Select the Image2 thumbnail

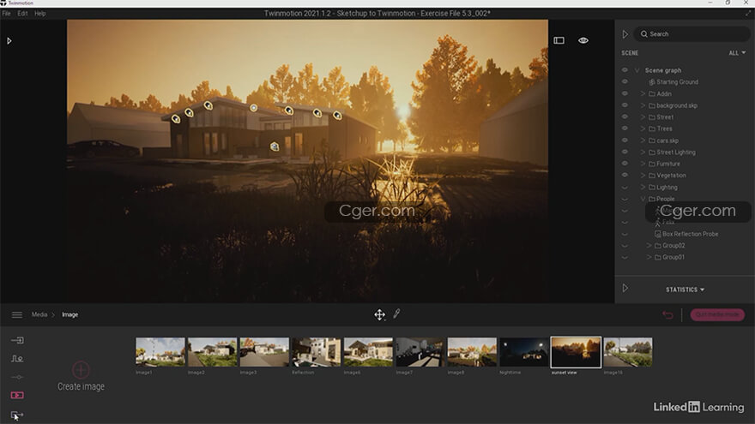(212, 352)
